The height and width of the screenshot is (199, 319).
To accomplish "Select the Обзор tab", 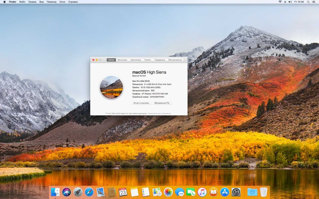I will (111, 60).
